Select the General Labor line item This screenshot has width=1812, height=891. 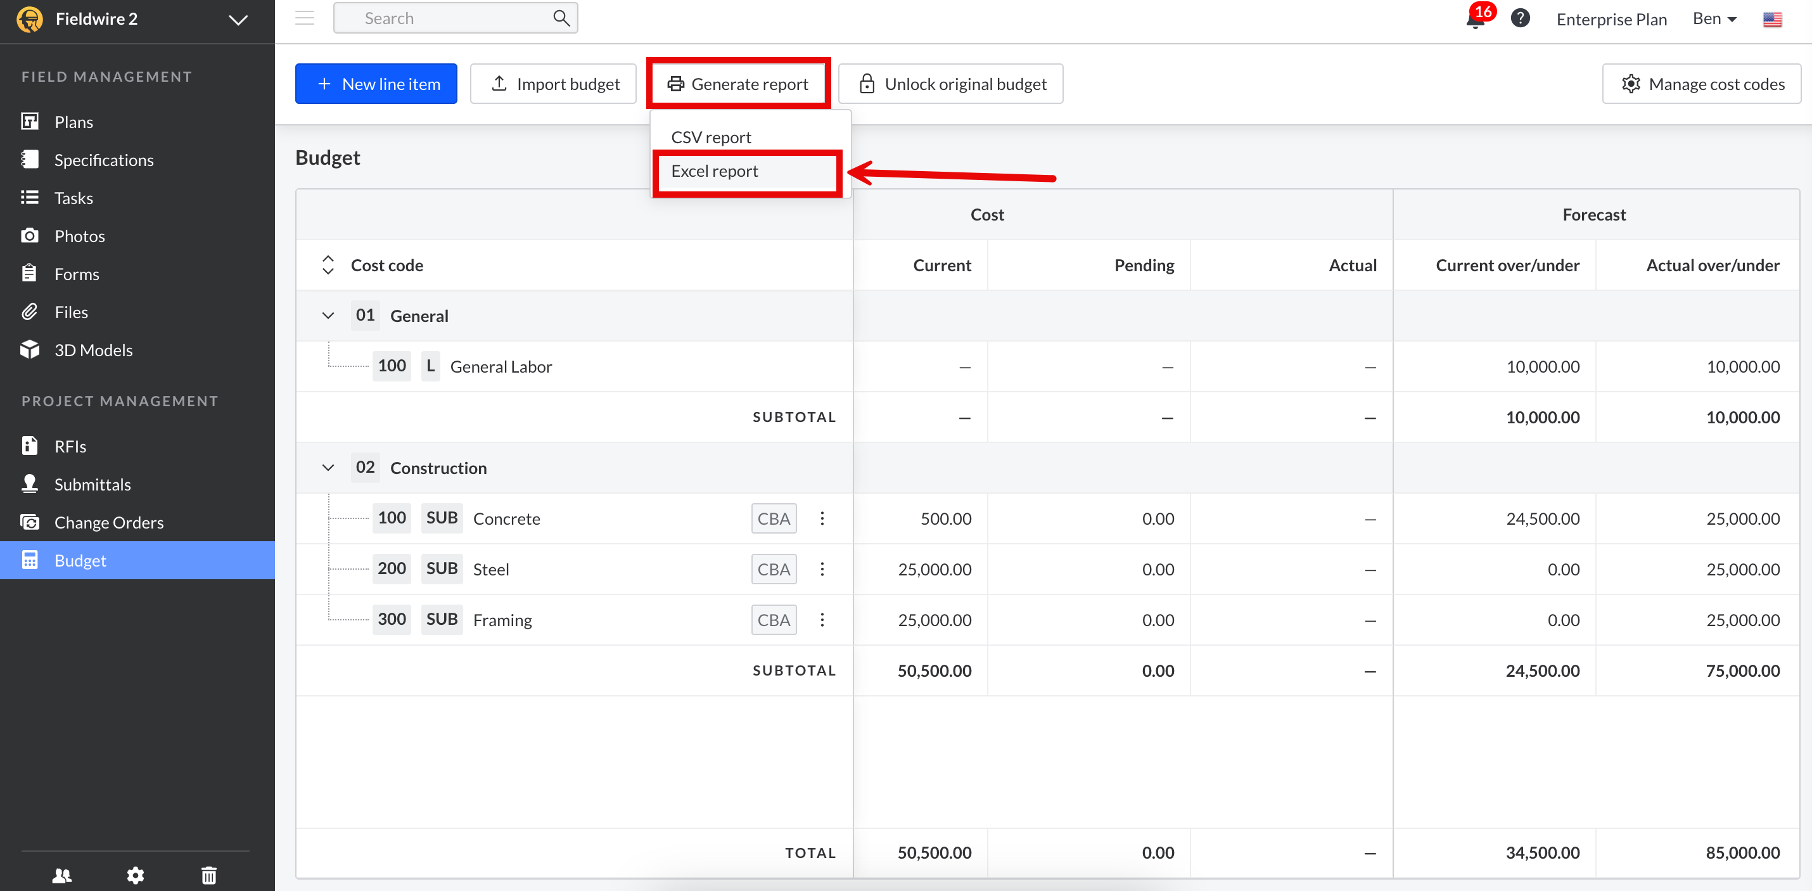(500, 367)
